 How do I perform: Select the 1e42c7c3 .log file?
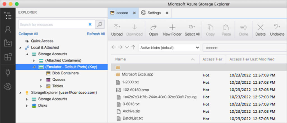coord(159,97)
